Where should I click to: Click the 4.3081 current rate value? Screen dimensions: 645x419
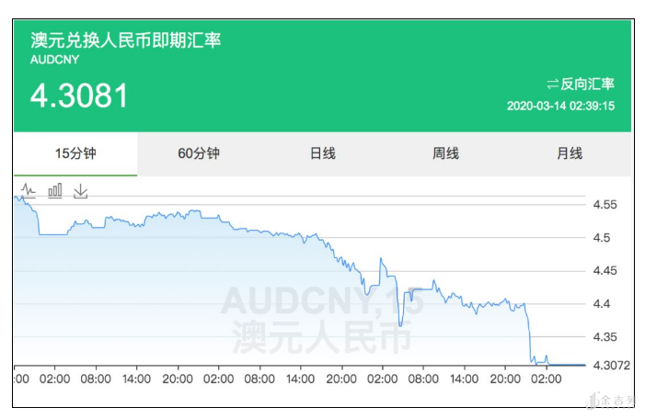pos(79,96)
